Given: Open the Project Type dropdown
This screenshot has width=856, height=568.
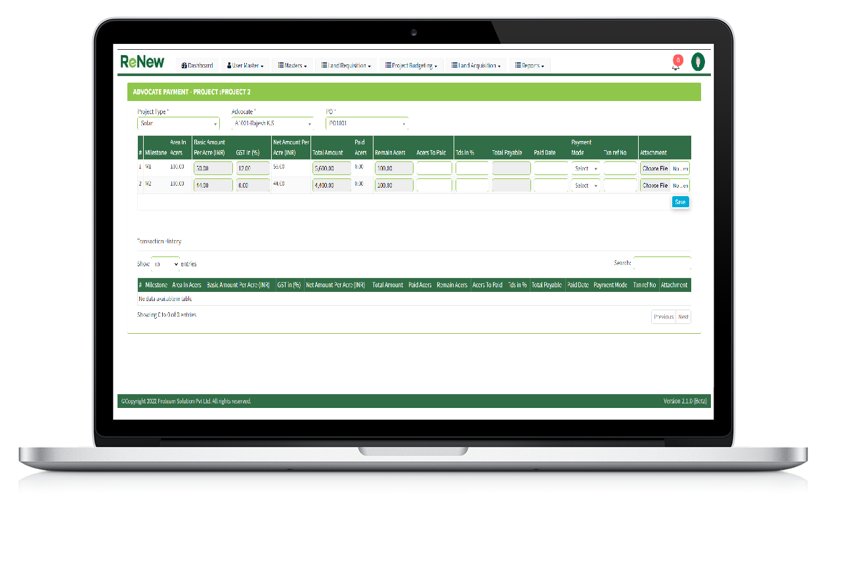Looking at the screenshot, I should [178, 123].
